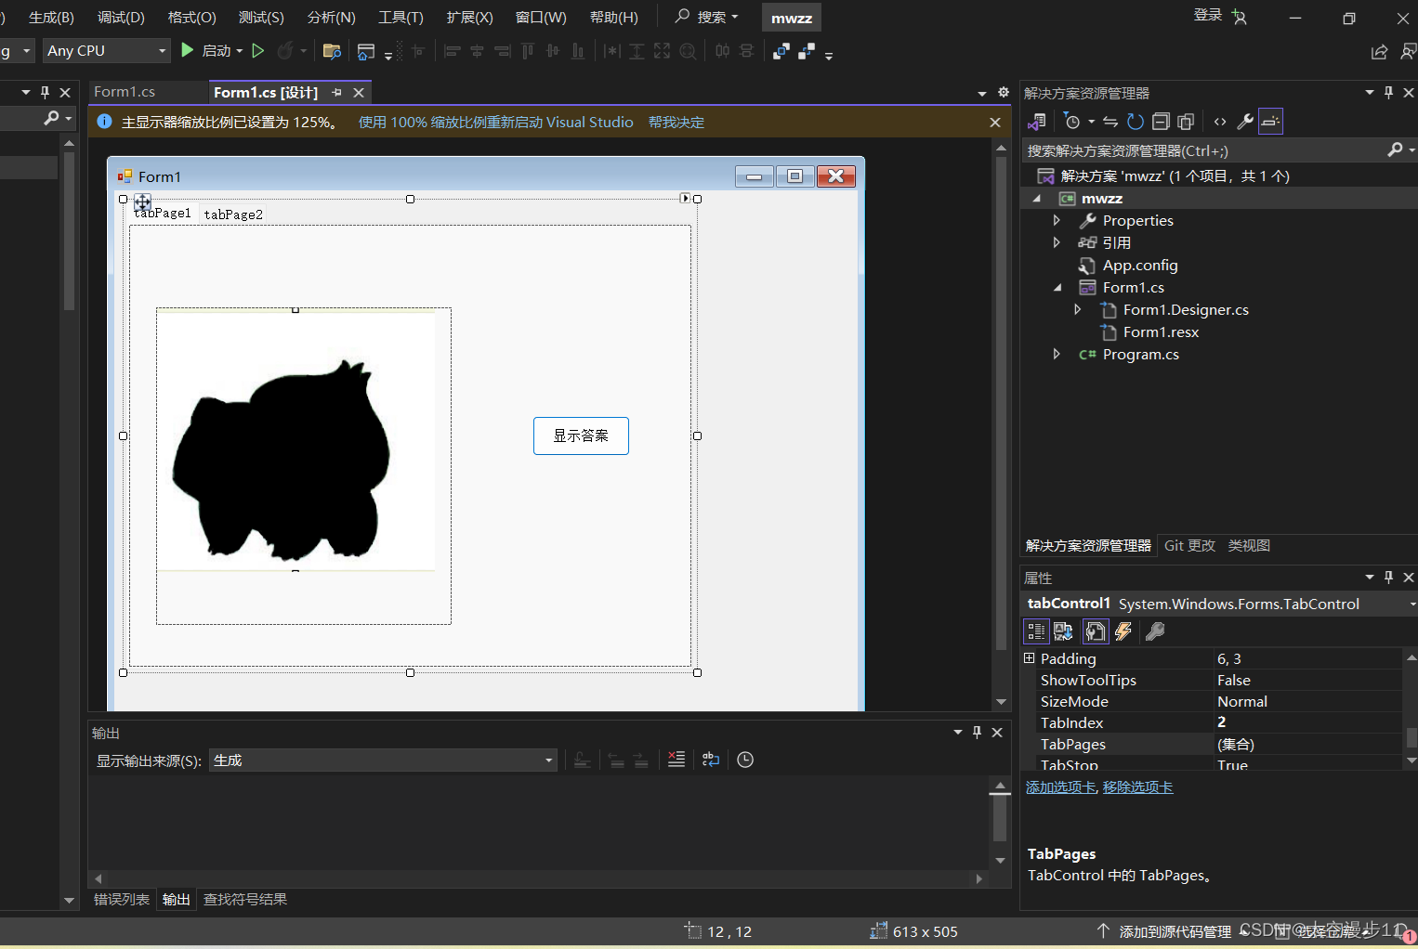The height and width of the screenshot is (949, 1418).
Task: Sort properties alphabetically
Action: [x=1063, y=631]
